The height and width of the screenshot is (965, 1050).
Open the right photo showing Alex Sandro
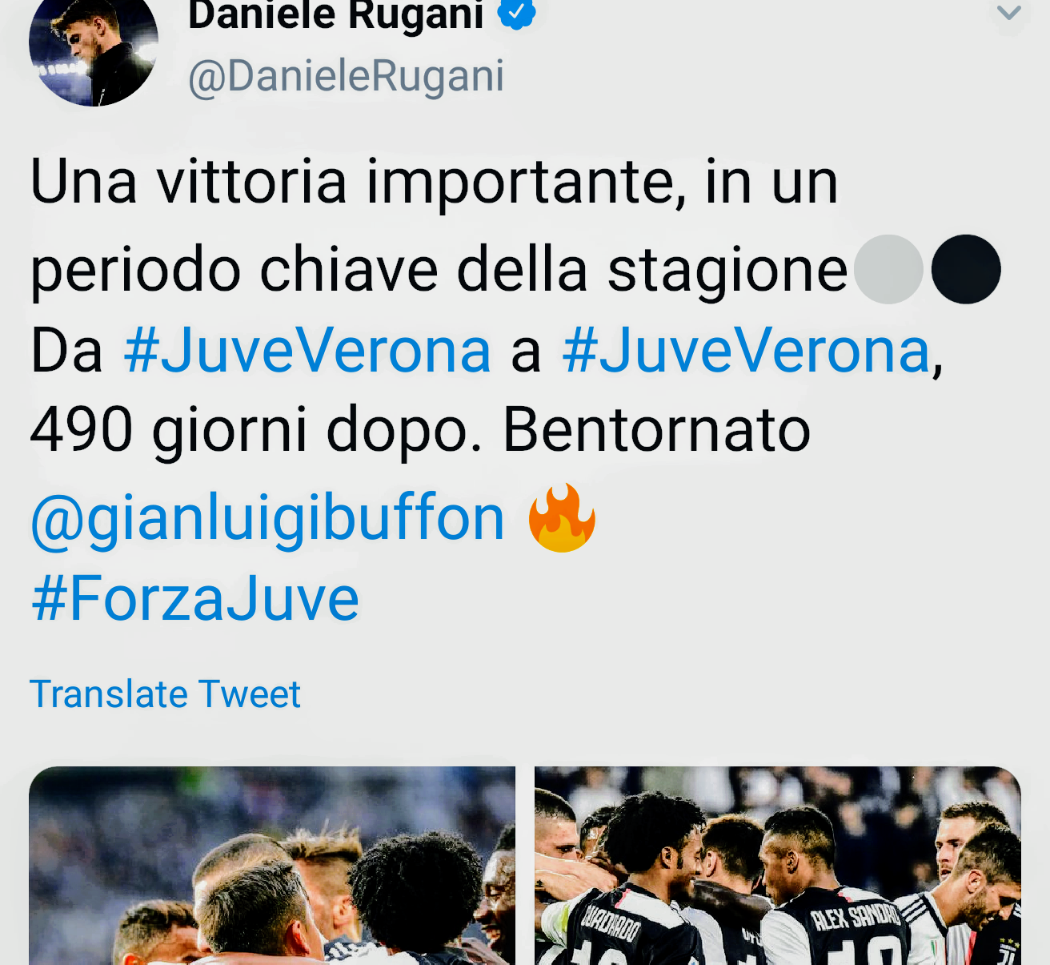[778, 866]
